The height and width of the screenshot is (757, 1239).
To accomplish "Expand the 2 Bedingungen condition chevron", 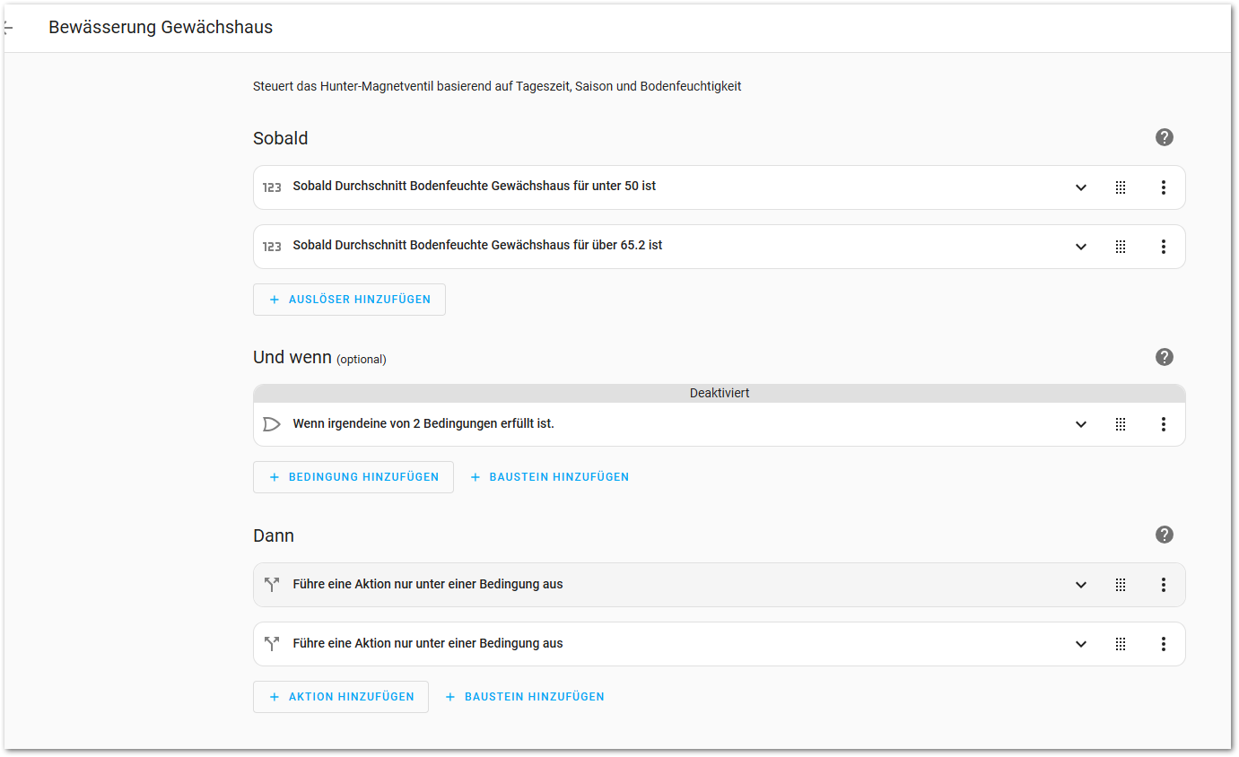I will tap(1081, 424).
